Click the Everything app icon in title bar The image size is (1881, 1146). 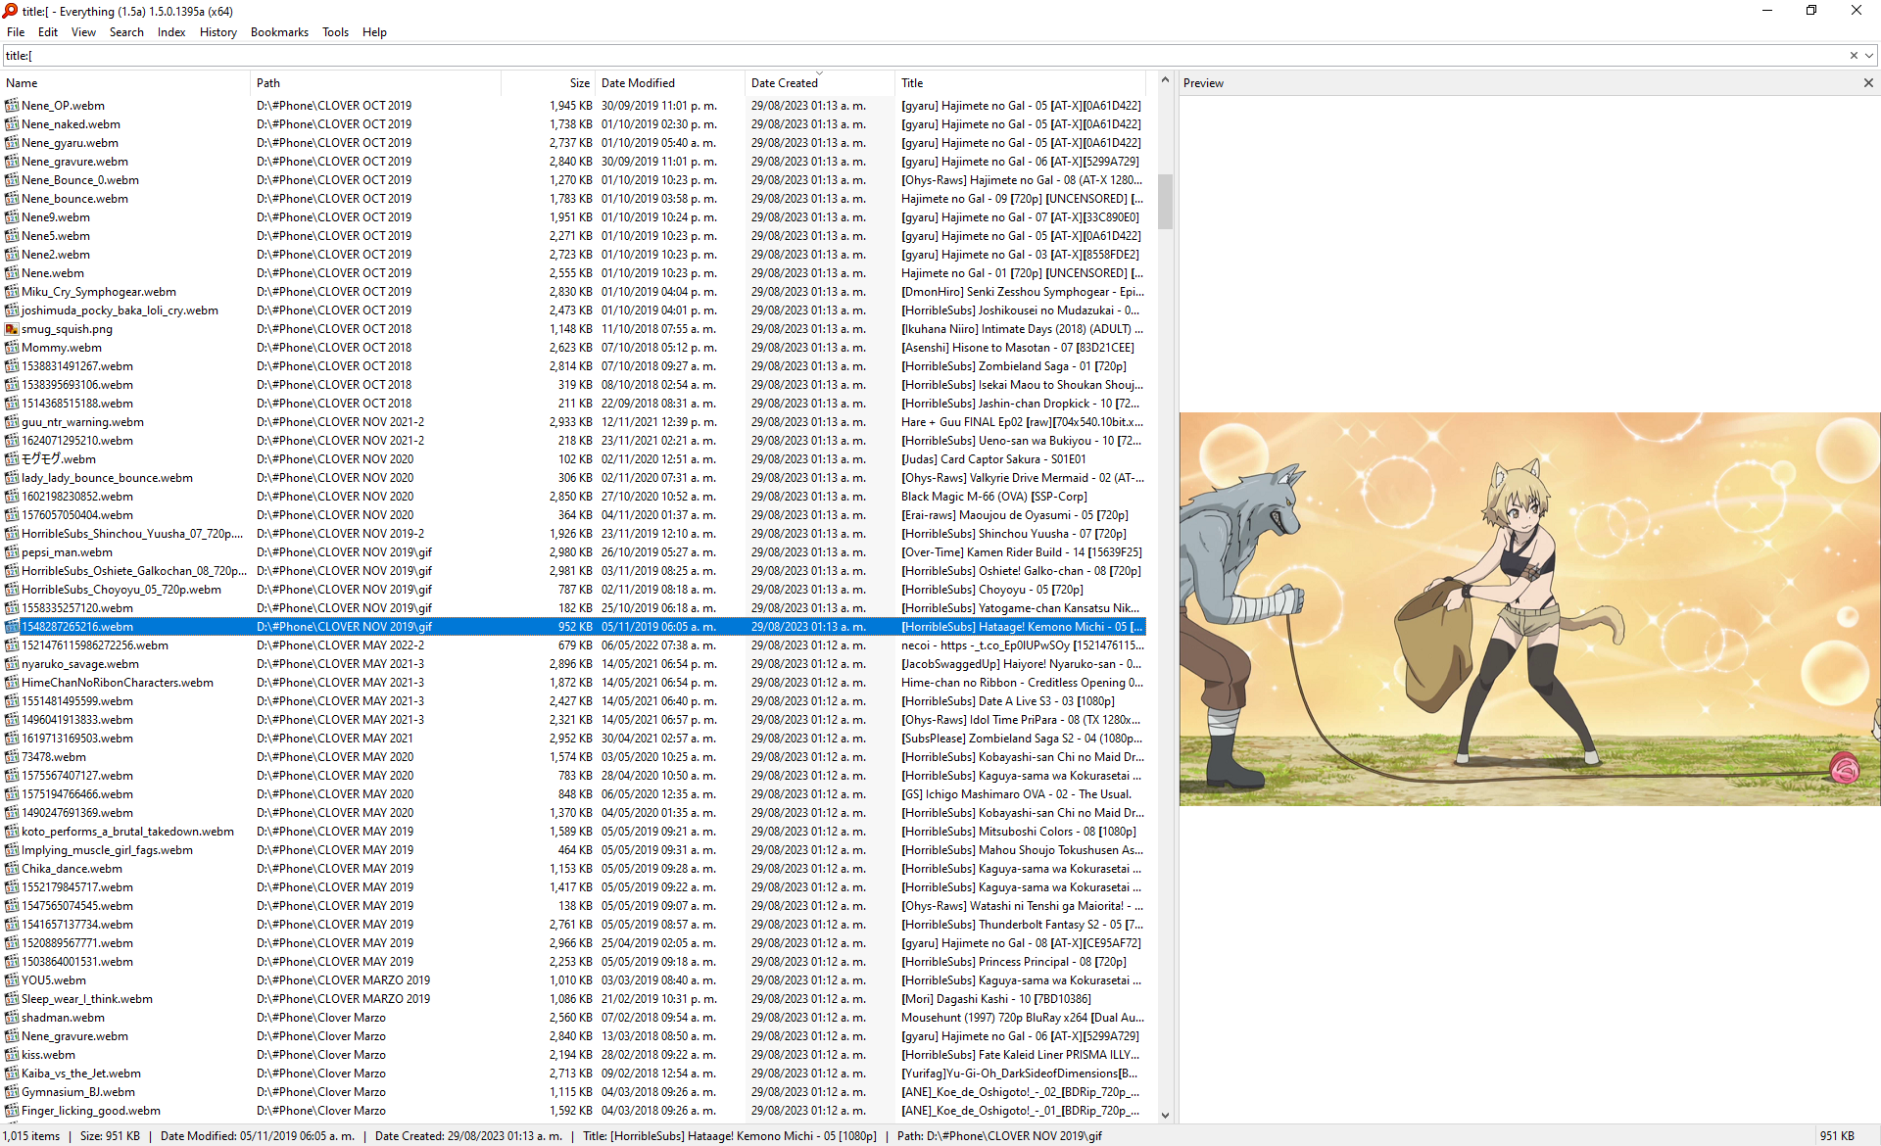click(x=11, y=11)
